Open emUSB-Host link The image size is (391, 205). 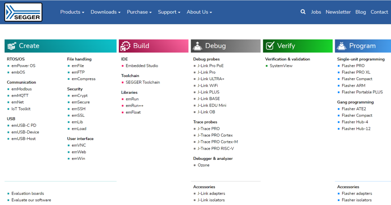click(x=24, y=139)
